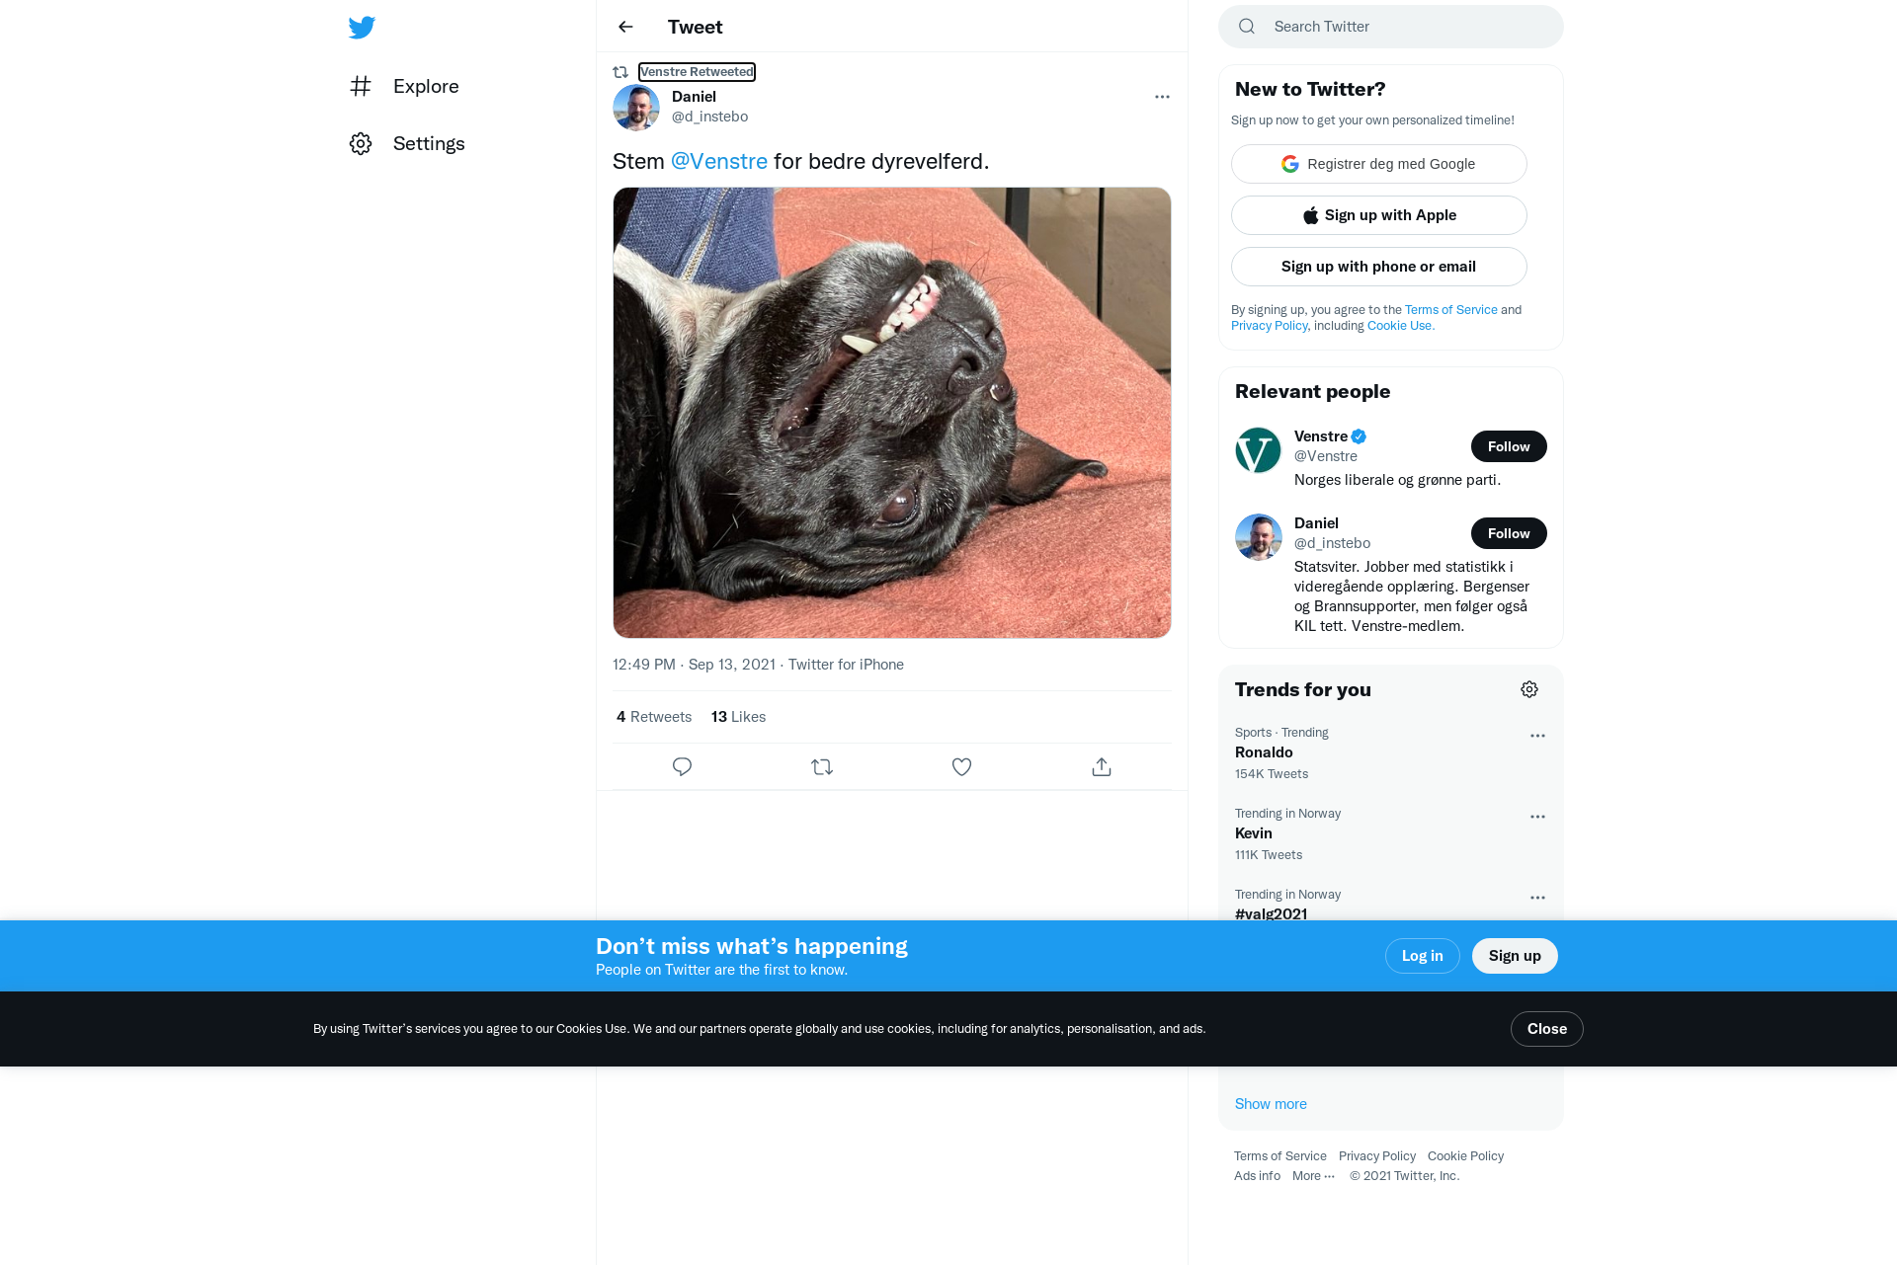Open the reply speech bubble icon

pos(682,766)
